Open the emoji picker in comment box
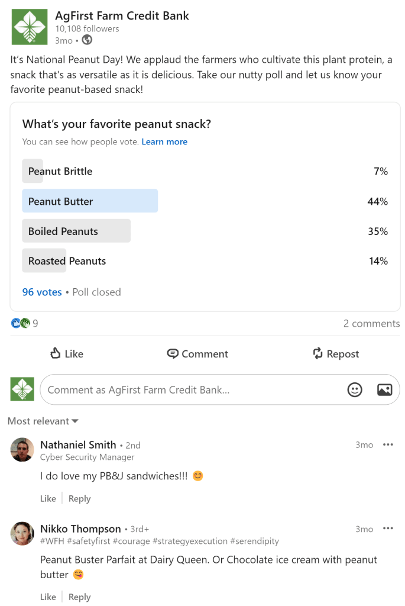The height and width of the screenshot is (606, 405). tap(355, 389)
